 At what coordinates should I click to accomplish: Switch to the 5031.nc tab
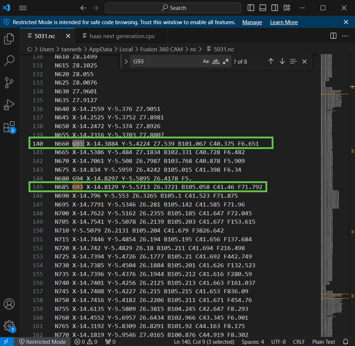tap(45, 36)
